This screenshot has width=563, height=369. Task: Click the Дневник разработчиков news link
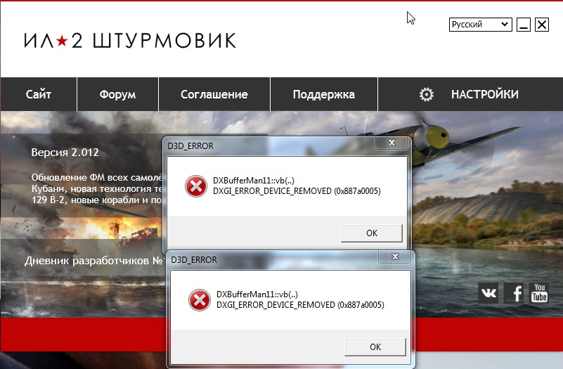click(94, 261)
